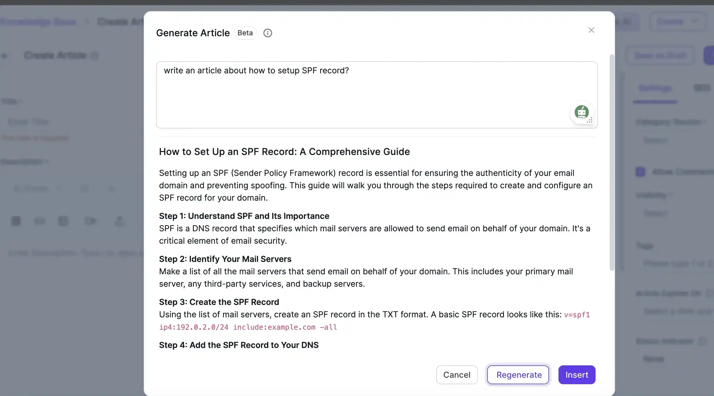
Task: Switch to the SEO tab
Action: coord(702,88)
